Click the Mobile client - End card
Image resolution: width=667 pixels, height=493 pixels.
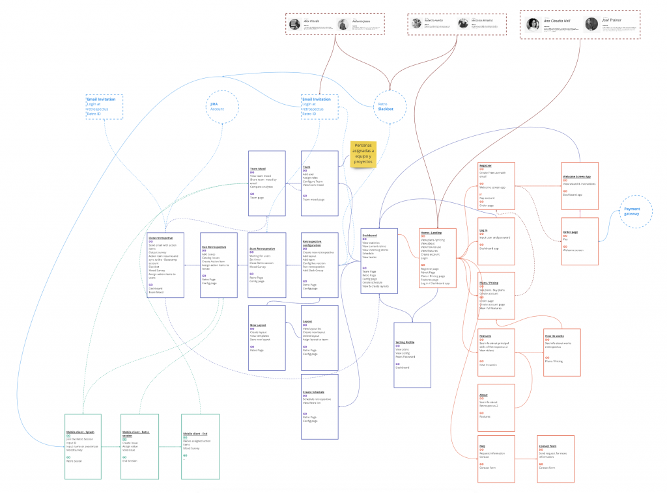(x=199, y=447)
